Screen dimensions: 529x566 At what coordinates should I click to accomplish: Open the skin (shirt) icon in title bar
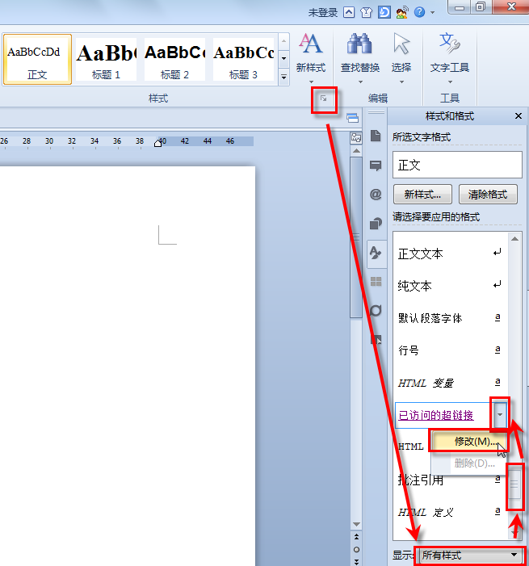(366, 13)
